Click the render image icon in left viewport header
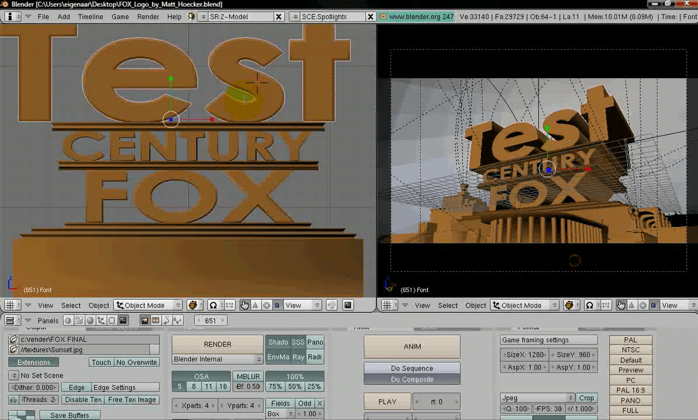This screenshot has height=420, width=698. 348,305
